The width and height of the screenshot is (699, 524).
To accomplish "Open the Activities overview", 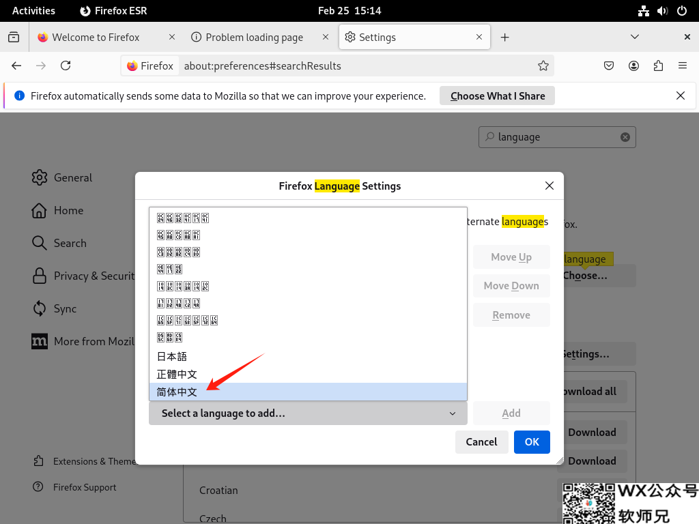I will tap(33, 11).
